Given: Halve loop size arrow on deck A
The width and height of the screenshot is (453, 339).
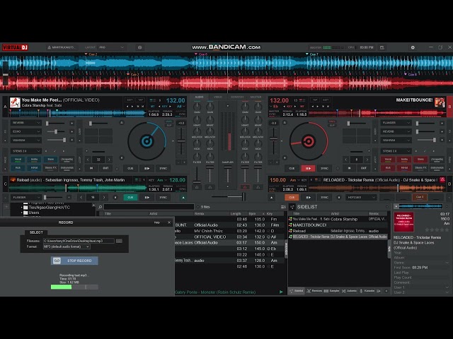Looking at the screenshot, I should point(88,160).
